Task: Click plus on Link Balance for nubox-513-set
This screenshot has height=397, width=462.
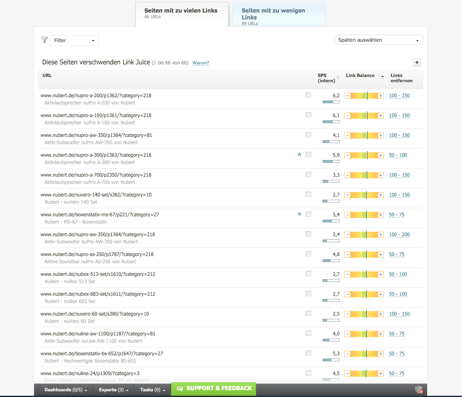Action: tap(381, 275)
